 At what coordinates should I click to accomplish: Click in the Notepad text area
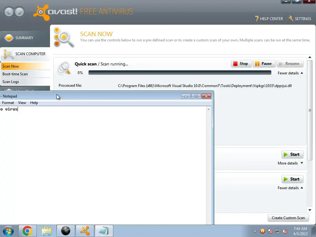coord(103,165)
